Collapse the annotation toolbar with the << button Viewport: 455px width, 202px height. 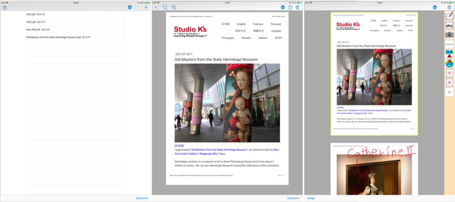[449, 92]
